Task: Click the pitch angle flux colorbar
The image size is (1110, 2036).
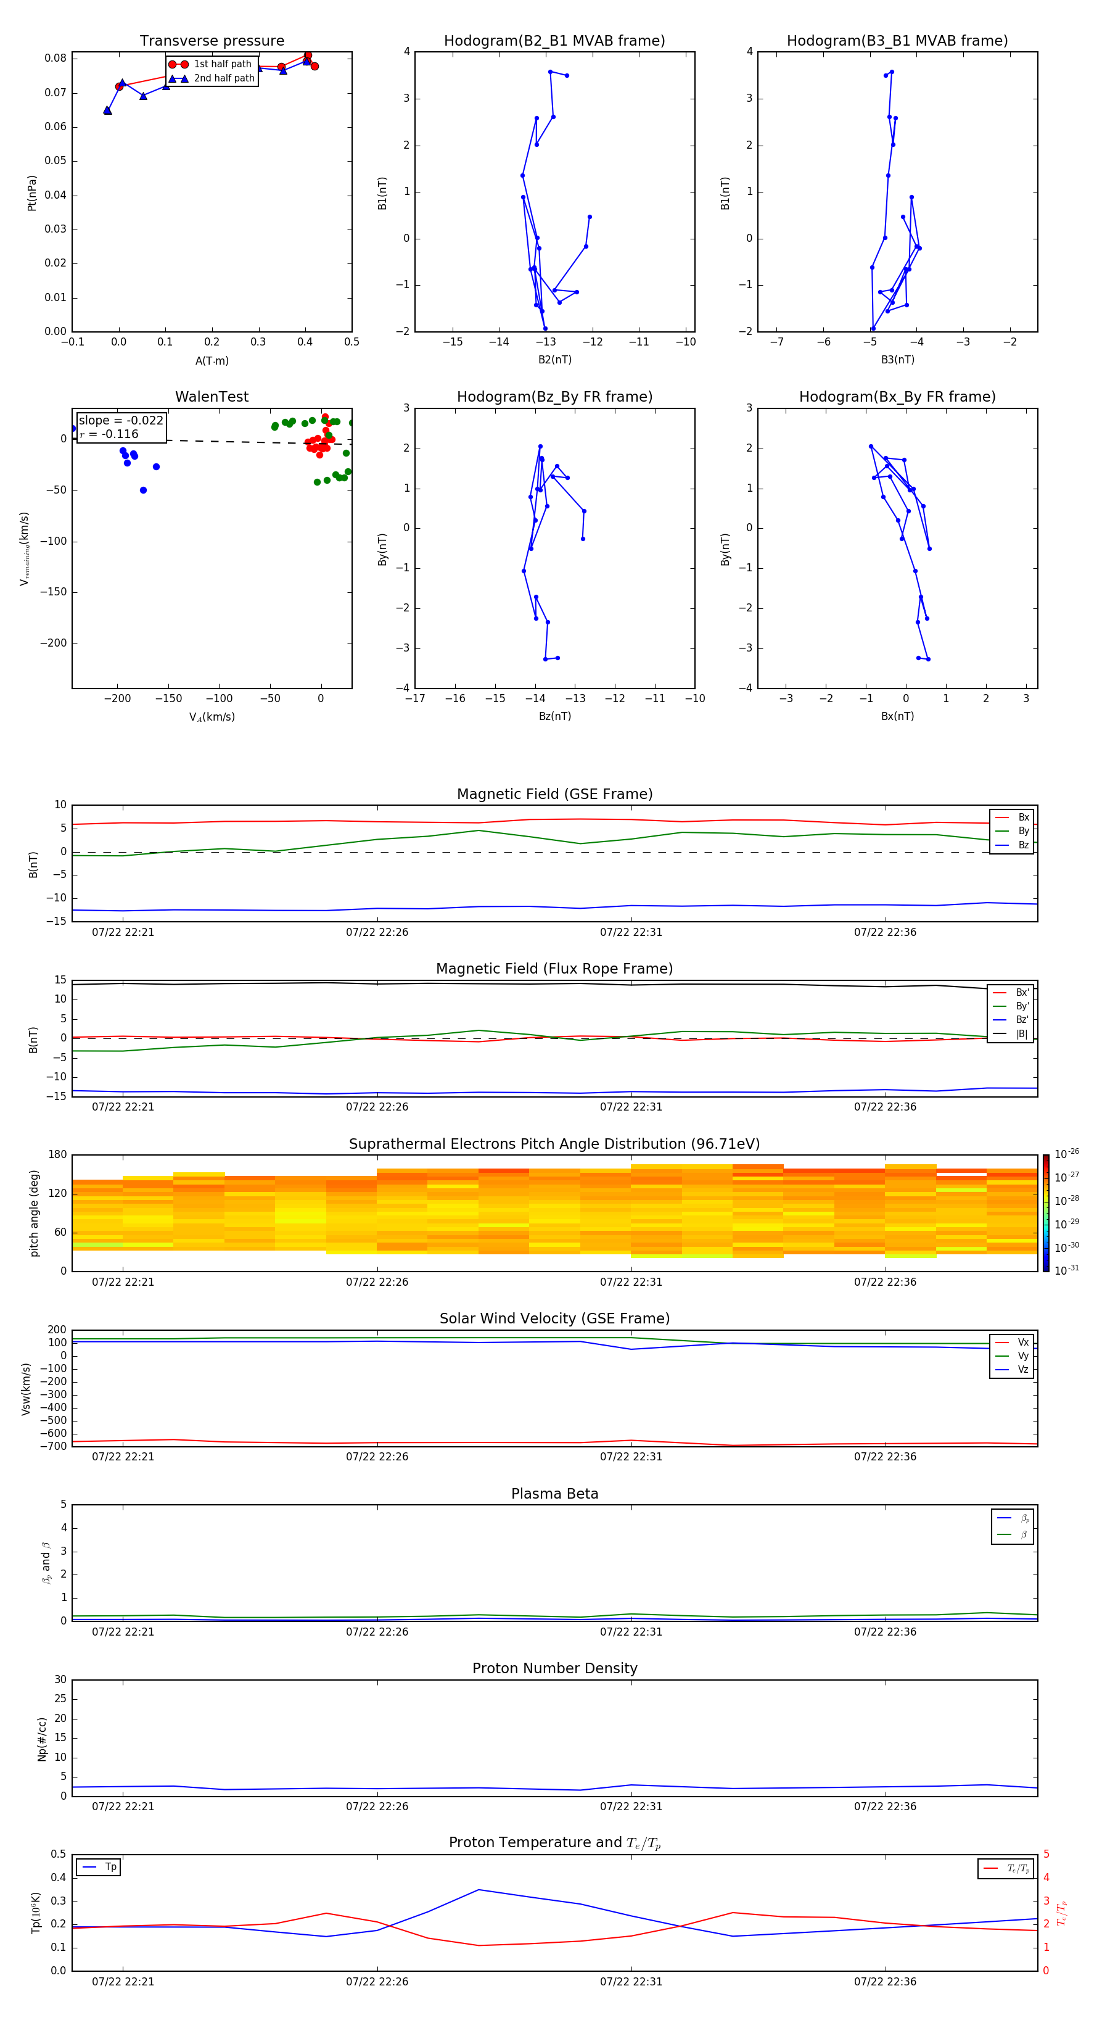Action: click(1046, 1213)
